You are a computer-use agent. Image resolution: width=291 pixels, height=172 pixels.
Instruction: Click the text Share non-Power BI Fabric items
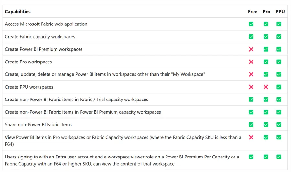38,125
